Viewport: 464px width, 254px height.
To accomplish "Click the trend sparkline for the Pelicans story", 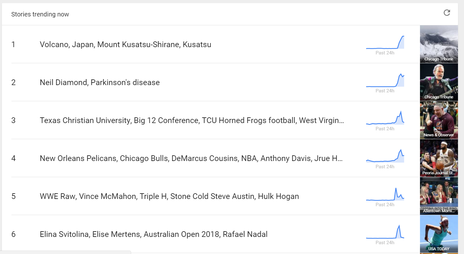I will point(385,157).
